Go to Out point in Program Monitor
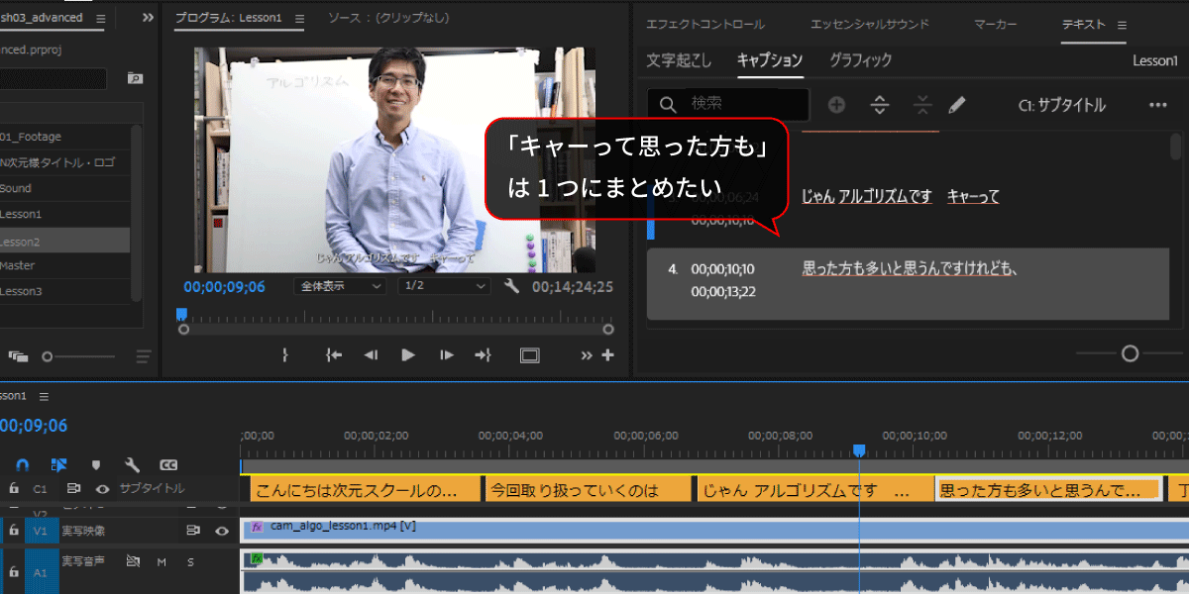Image resolution: width=1189 pixels, height=594 pixels. click(x=484, y=355)
